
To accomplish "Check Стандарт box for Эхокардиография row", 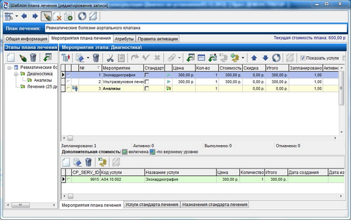I will point(147,75).
